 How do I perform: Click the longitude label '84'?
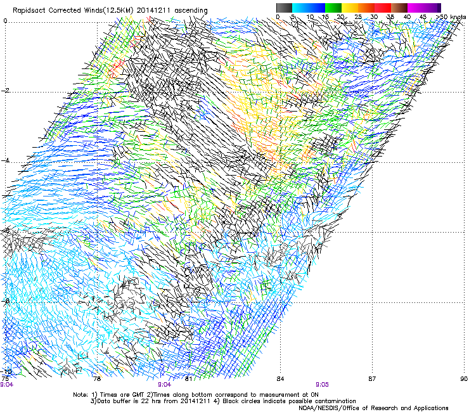click(280, 379)
